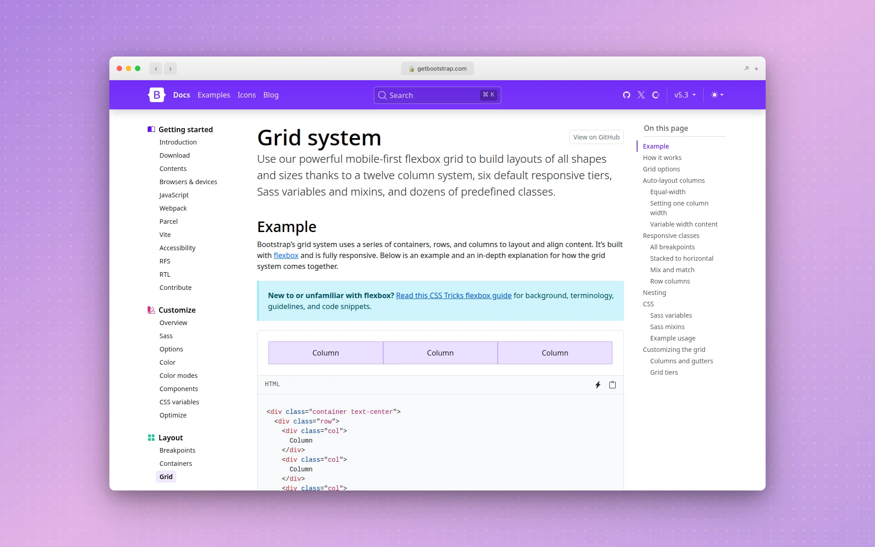Click the Bootstrap logo icon
The height and width of the screenshot is (547, 875).
(156, 95)
